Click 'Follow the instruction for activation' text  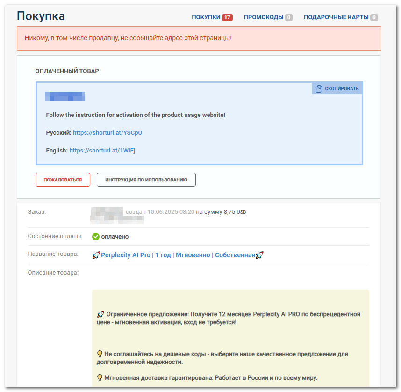tap(136, 115)
